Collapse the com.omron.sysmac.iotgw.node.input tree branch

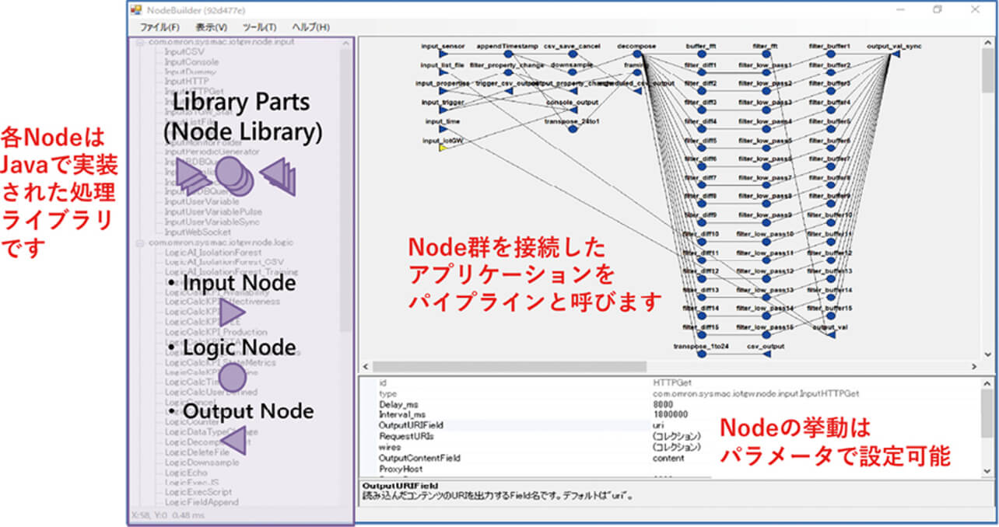pos(141,41)
